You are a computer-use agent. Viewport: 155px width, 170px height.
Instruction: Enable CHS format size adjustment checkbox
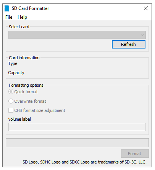click(x=11, y=110)
